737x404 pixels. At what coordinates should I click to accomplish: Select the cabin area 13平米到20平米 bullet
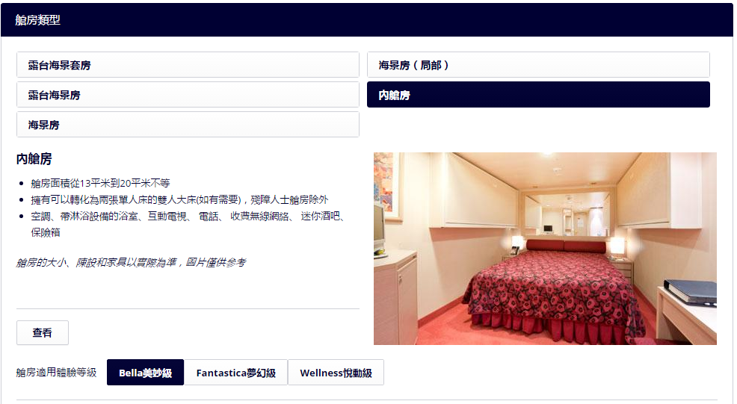click(x=100, y=183)
